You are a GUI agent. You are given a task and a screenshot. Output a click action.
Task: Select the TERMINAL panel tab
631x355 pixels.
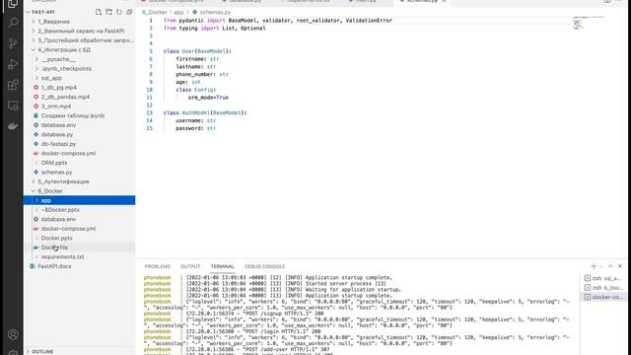[222, 266]
